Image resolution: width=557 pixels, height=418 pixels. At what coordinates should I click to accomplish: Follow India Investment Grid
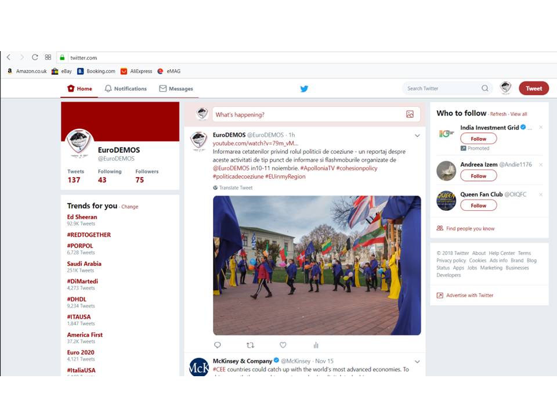click(x=479, y=139)
